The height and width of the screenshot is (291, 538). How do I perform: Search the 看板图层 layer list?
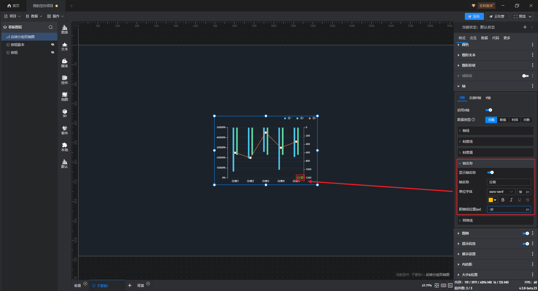click(x=51, y=27)
